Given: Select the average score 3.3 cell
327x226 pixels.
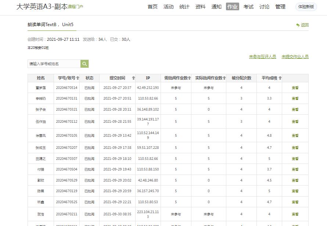Looking at the screenshot, I should coord(269,98).
